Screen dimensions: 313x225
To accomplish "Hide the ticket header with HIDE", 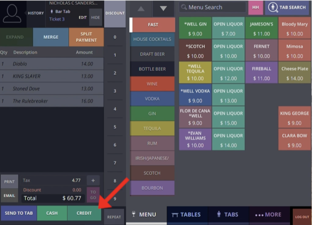I will (96, 17).
